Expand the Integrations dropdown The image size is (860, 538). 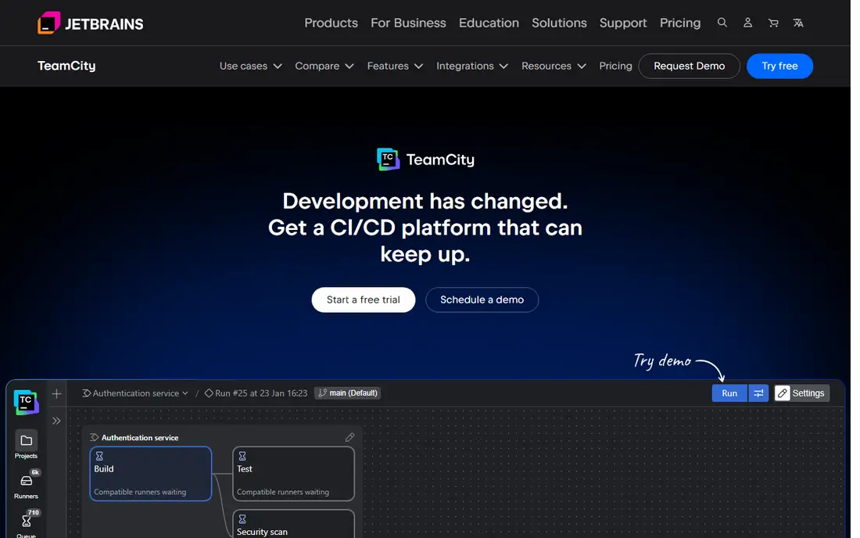[x=472, y=66]
